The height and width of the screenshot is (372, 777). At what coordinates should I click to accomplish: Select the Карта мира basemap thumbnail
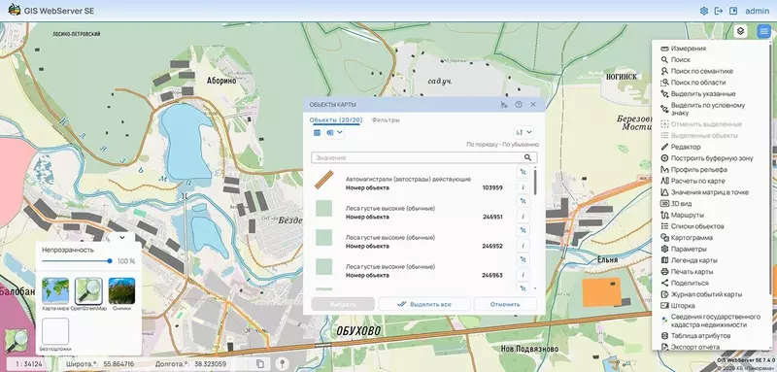click(55, 290)
